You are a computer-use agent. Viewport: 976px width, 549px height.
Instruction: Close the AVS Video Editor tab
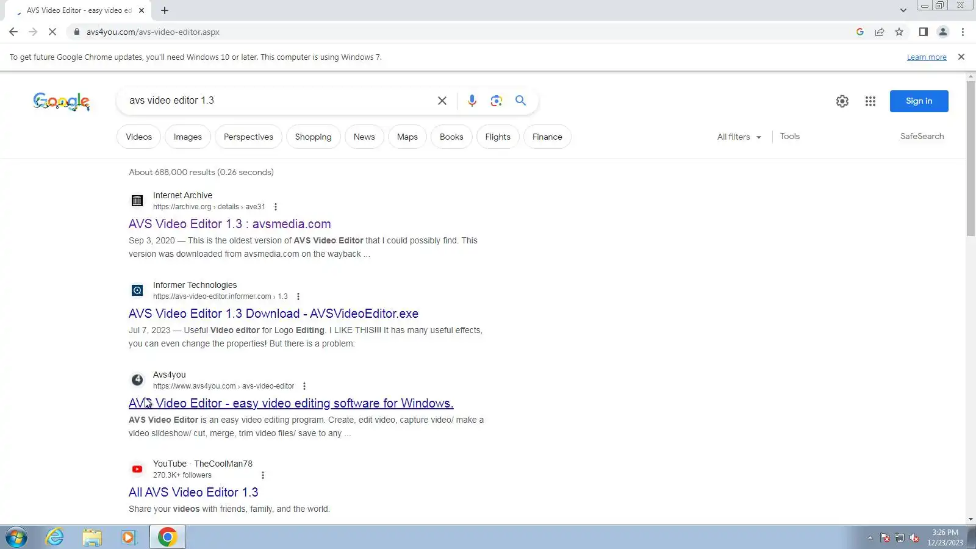pyautogui.click(x=142, y=10)
